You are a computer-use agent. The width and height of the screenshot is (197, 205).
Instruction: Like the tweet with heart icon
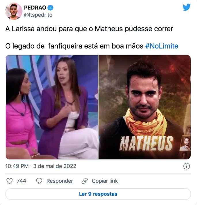10,181
